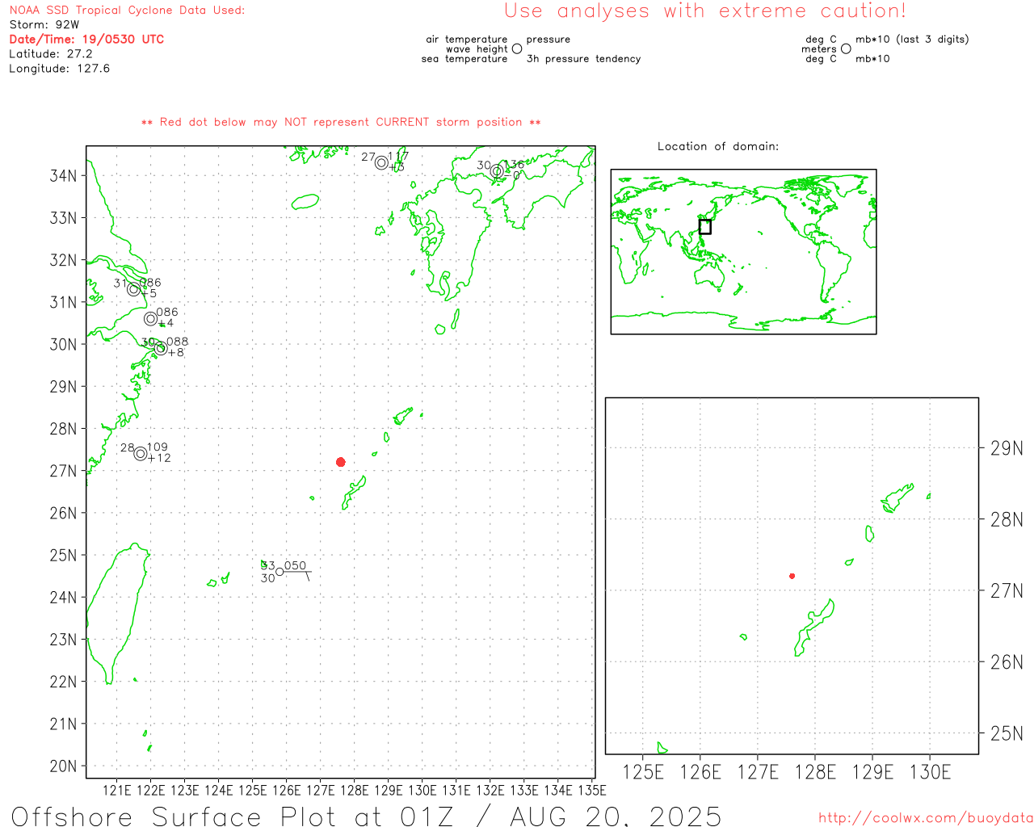Click the 34N latitude axis label
The width and height of the screenshot is (1034, 827).
64,176
